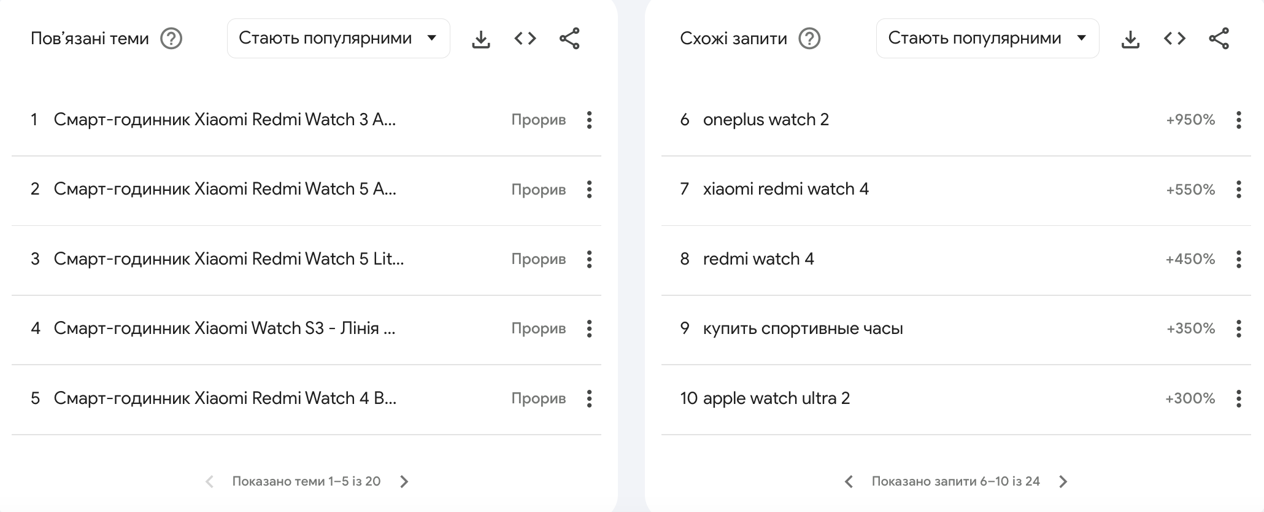The width and height of the screenshot is (1264, 512).
Task: Share the Пов'язані теми card
Action: click(x=569, y=39)
